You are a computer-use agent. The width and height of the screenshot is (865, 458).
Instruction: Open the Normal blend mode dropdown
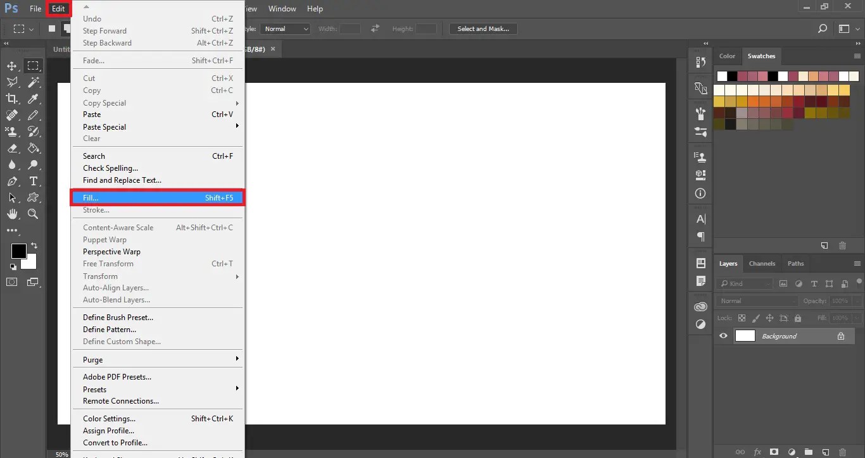coord(757,300)
